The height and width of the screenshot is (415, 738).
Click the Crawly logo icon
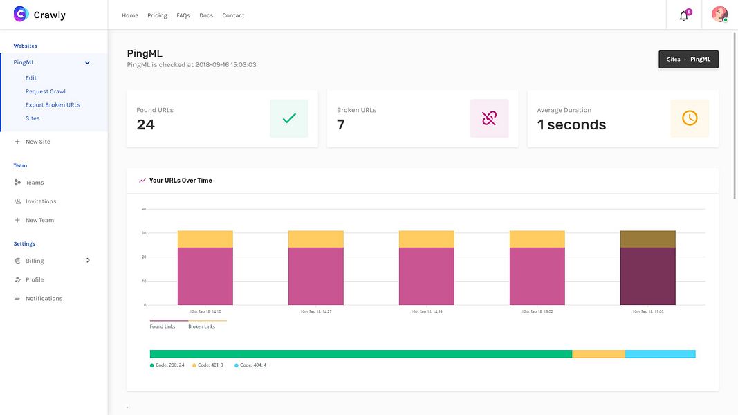coord(21,14)
